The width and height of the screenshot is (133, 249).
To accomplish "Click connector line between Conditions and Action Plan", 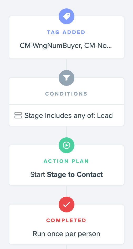I will (66, 132).
